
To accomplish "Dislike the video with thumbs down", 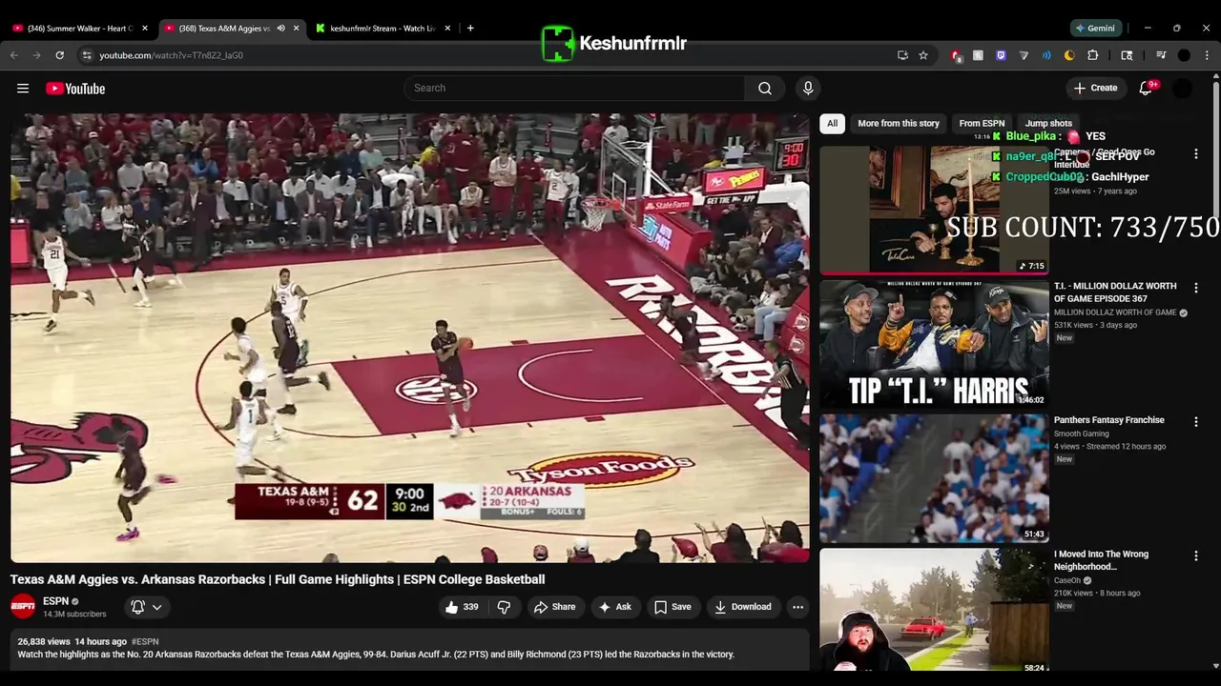I will click(x=504, y=607).
